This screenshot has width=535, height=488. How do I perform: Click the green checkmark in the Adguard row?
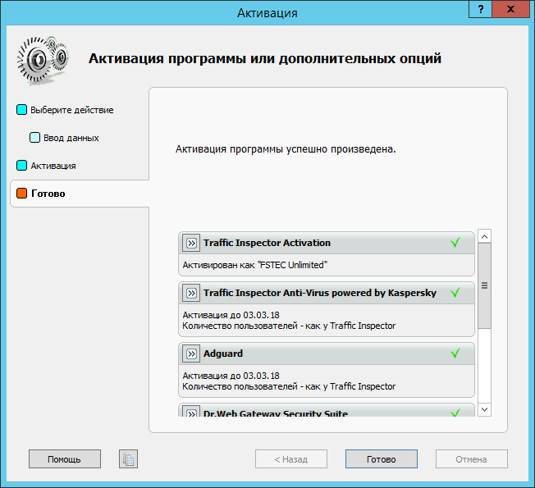(x=455, y=353)
